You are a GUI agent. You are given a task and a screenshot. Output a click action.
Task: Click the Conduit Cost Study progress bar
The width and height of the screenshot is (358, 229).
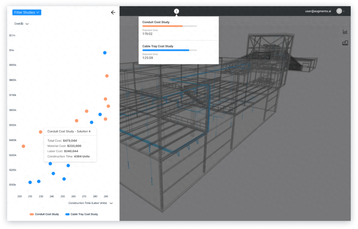point(170,26)
